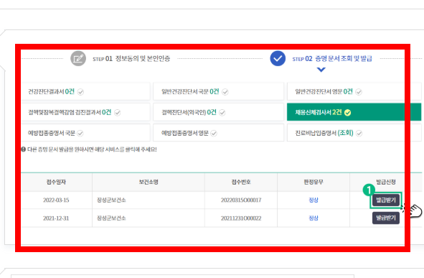Viewport: 424px width, 278px height.
Task: Click STEP 02 증명 문서 조회 및 발급 label
Action: (x=332, y=58)
